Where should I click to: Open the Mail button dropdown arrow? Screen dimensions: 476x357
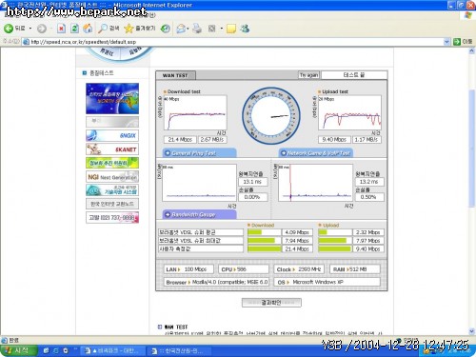pyautogui.click(x=188, y=29)
